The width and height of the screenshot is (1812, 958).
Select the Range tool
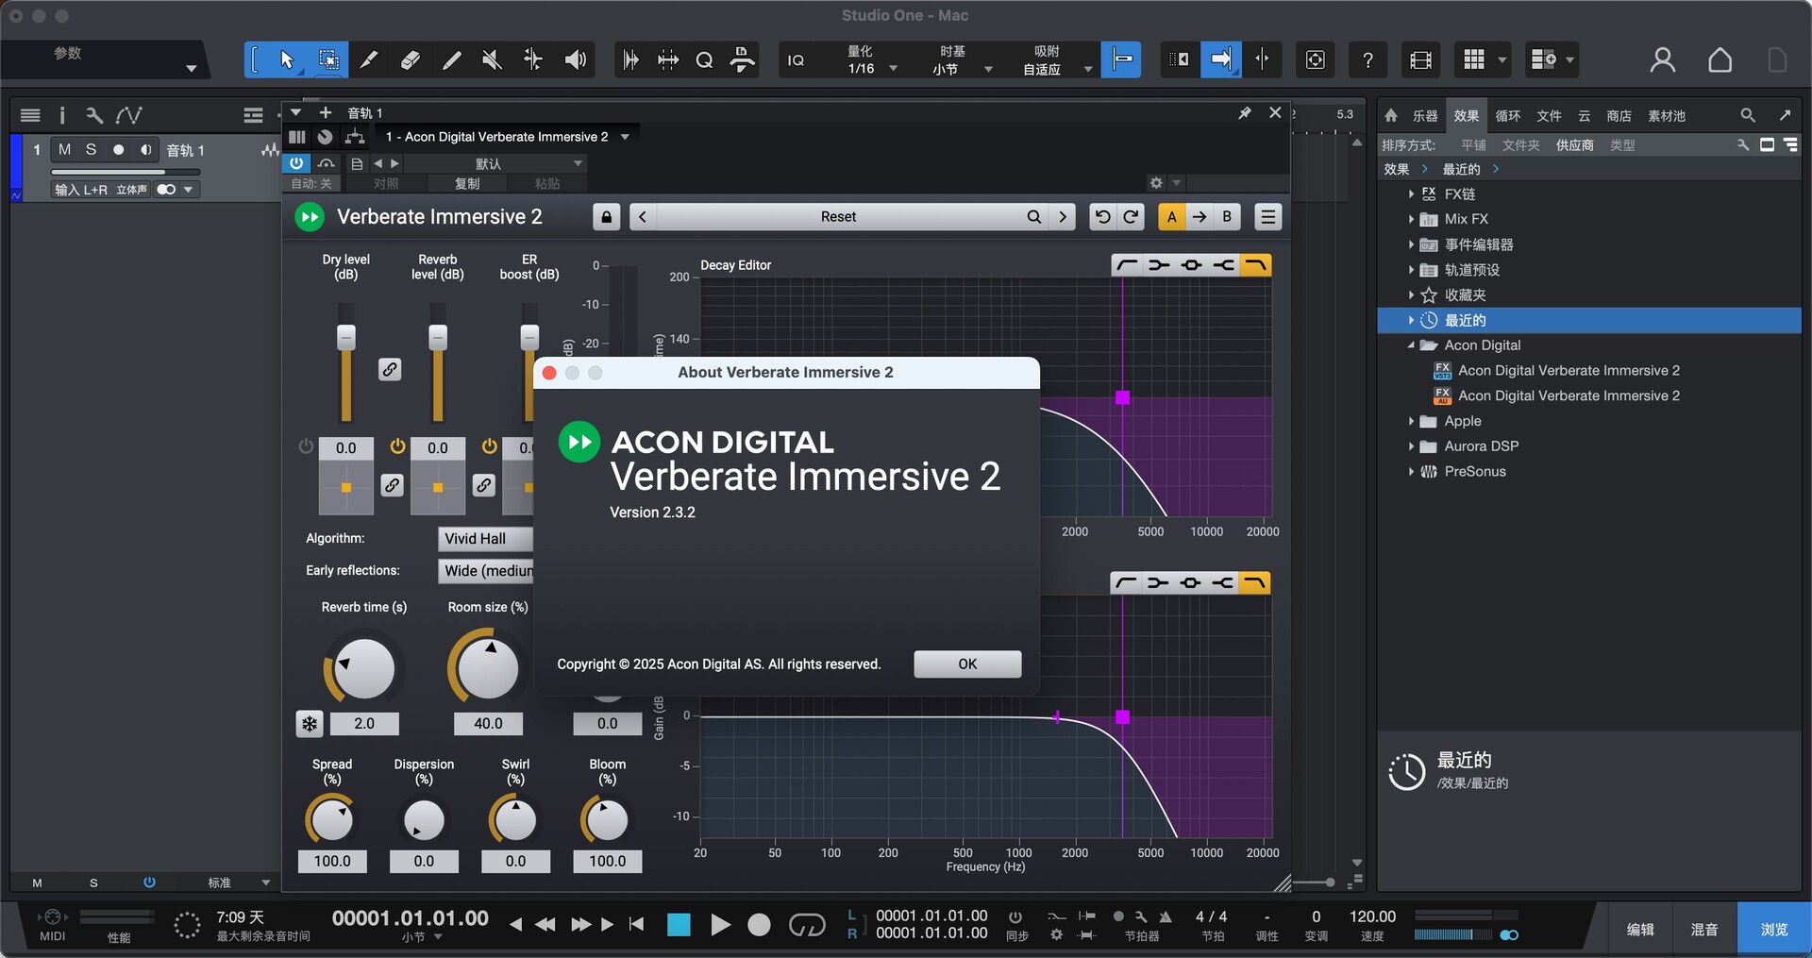tap(328, 60)
